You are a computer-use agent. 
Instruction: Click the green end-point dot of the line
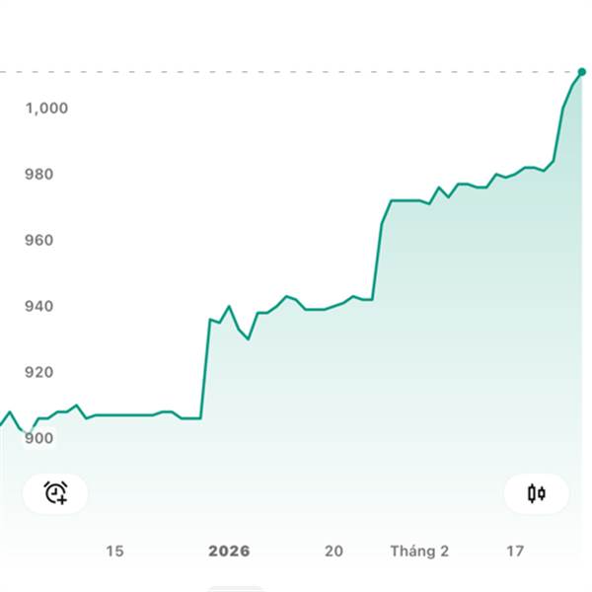(x=581, y=72)
